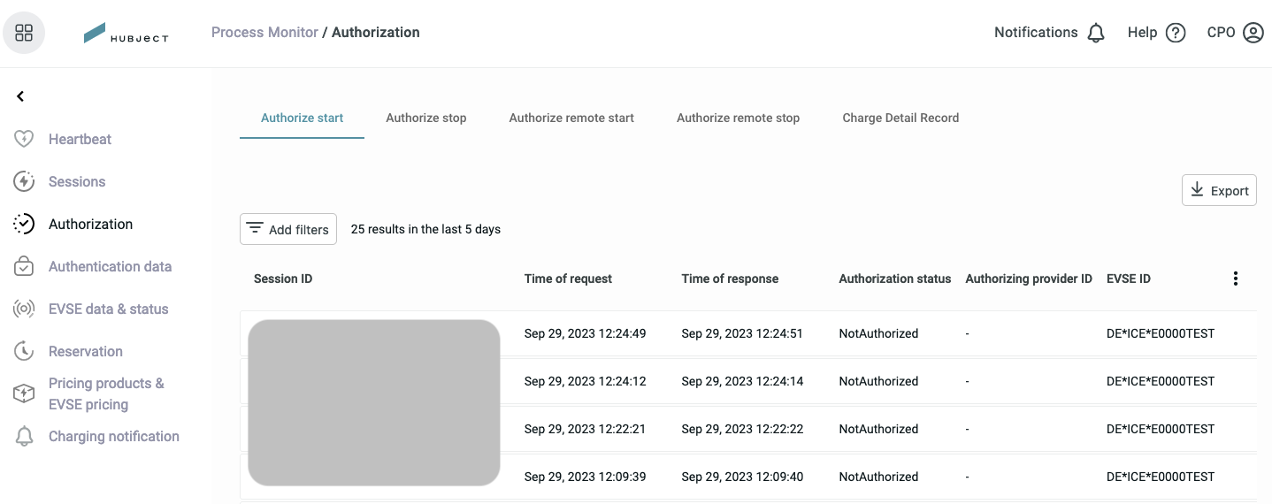Open EVSE data & status page
Image resolution: width=1272 pixels, height=504 pixels.
pyautogui.click(x=108, y=309)
